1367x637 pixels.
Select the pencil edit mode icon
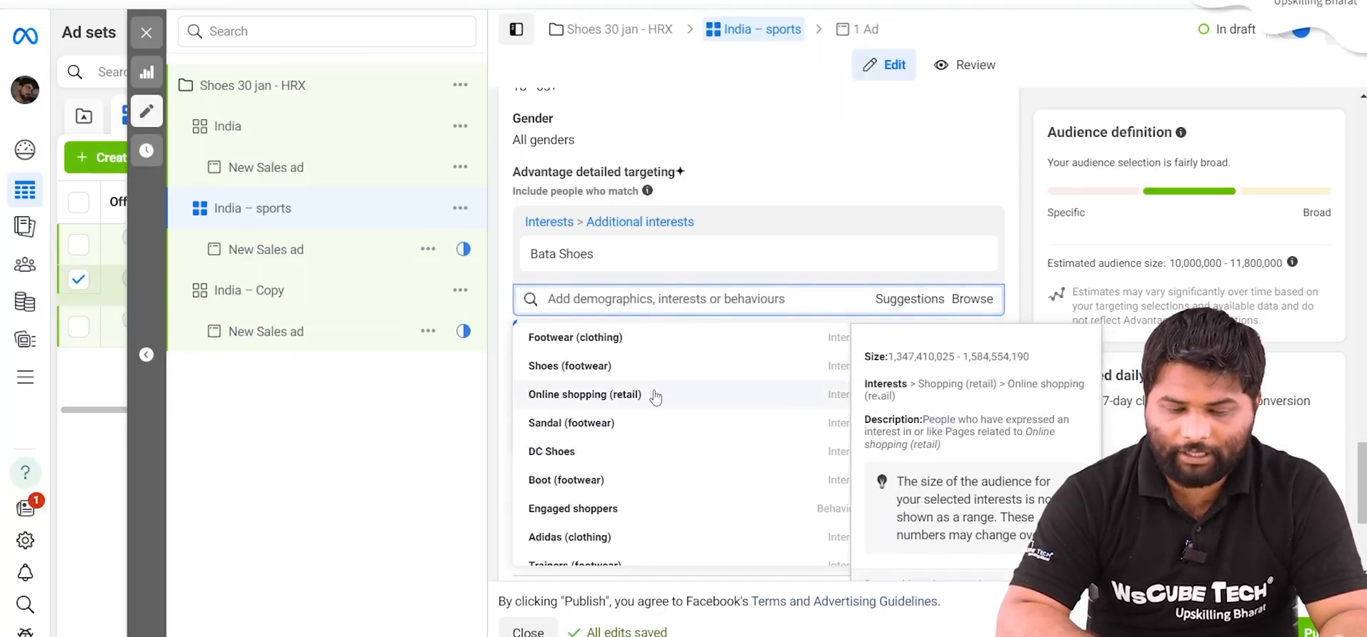pos(146,111)
